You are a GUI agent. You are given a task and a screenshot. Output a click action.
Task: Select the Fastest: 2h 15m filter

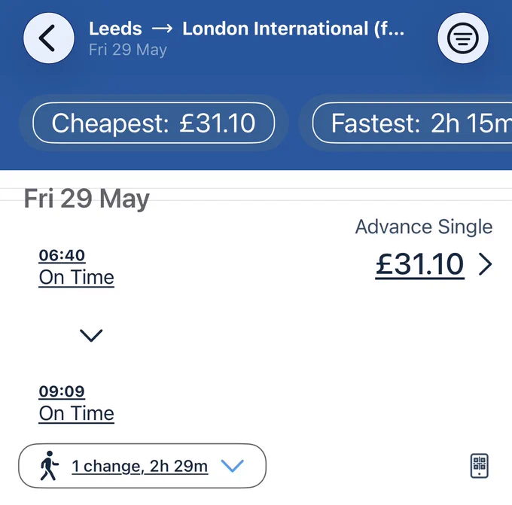click(x=412, y=123)
